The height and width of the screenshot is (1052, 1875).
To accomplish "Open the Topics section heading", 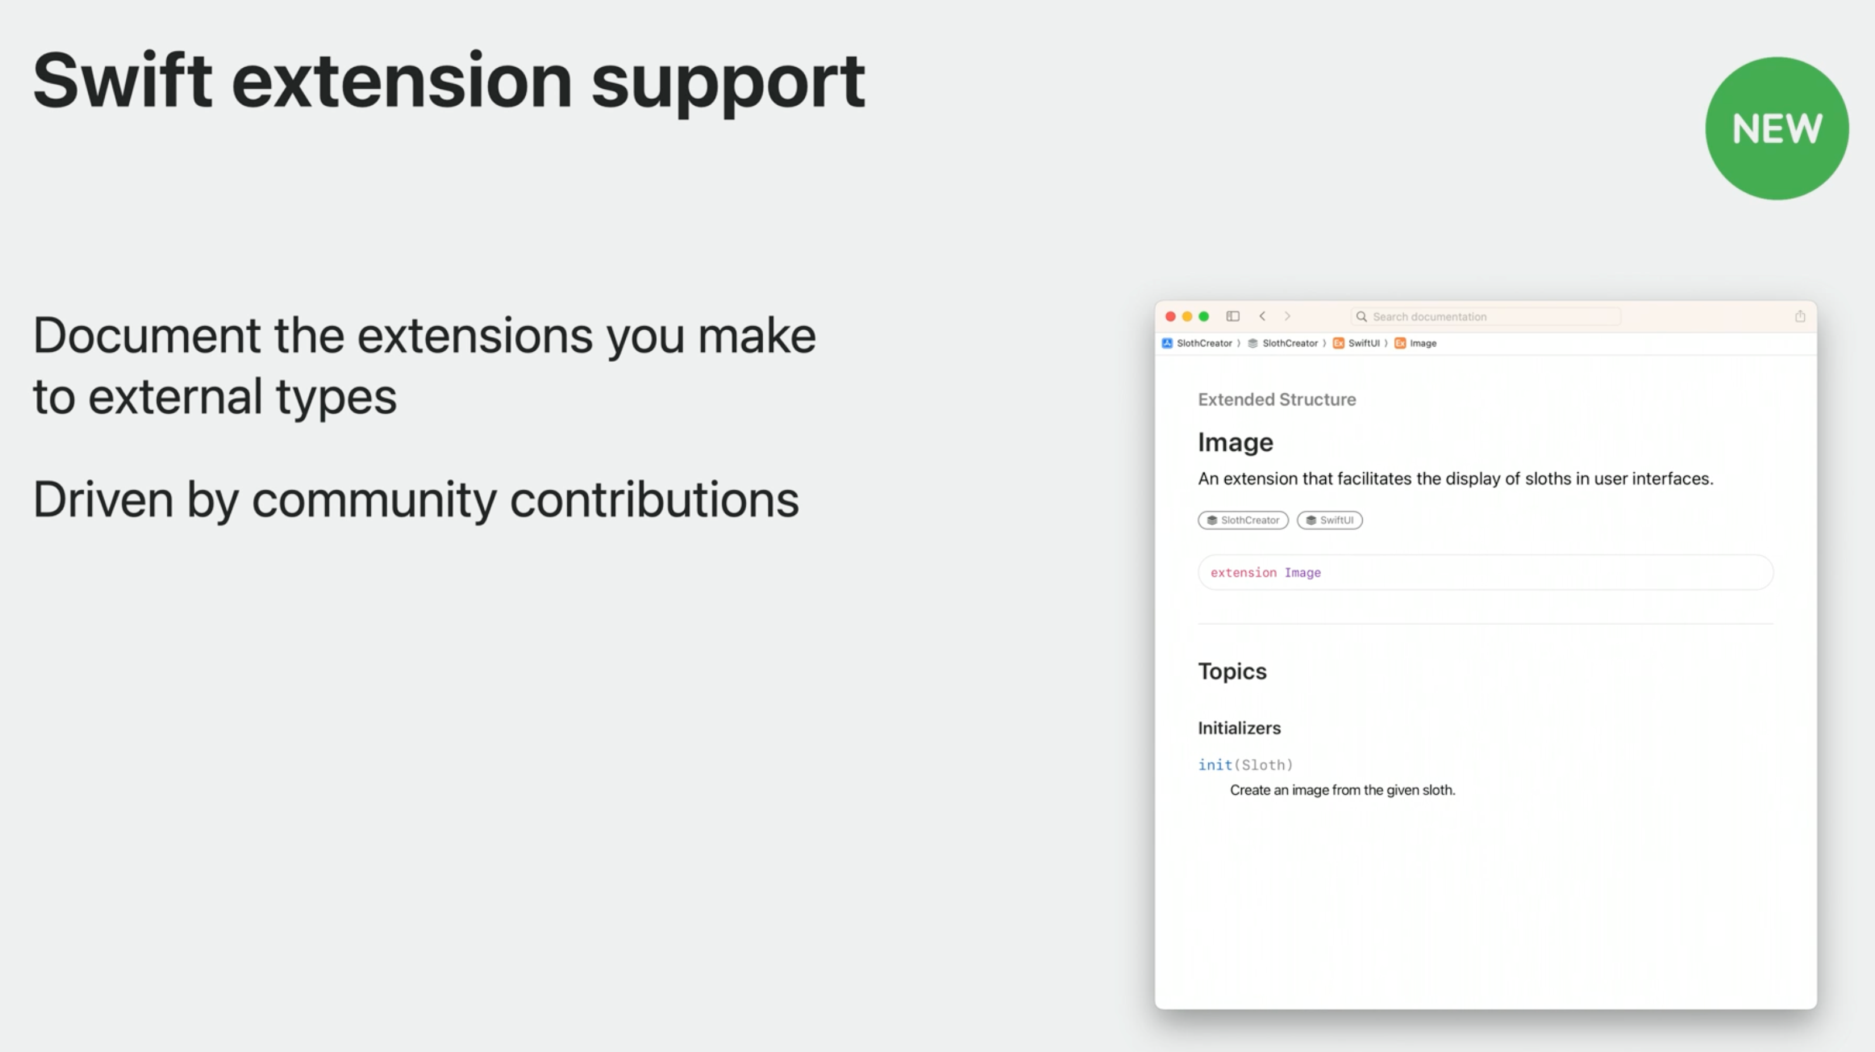I will tap(1232, 671).
